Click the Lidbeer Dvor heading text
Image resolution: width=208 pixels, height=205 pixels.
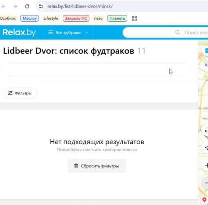(68, 51)
